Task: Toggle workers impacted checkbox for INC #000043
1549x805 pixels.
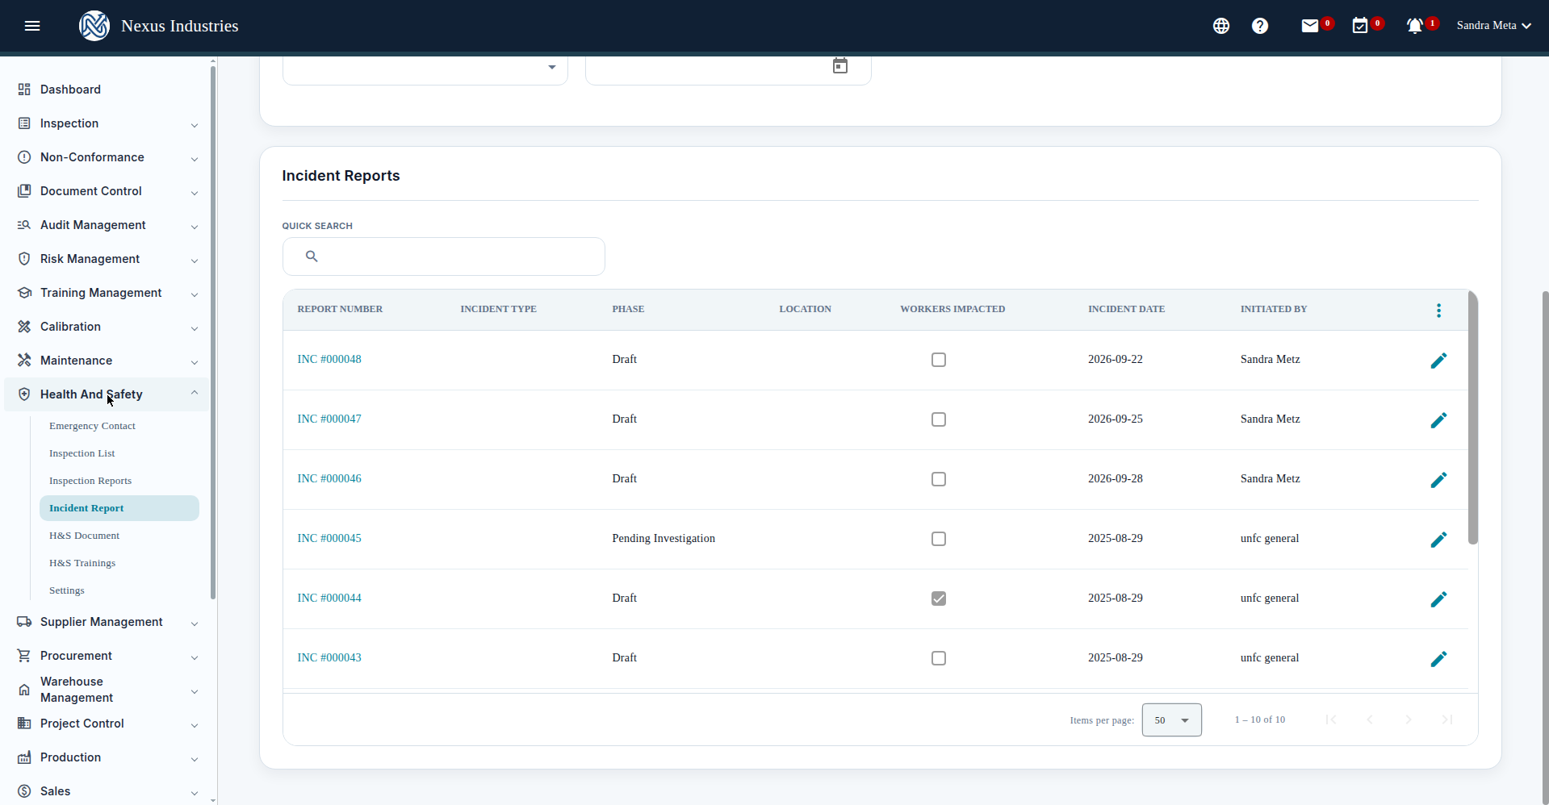Action: click(939, 658)
